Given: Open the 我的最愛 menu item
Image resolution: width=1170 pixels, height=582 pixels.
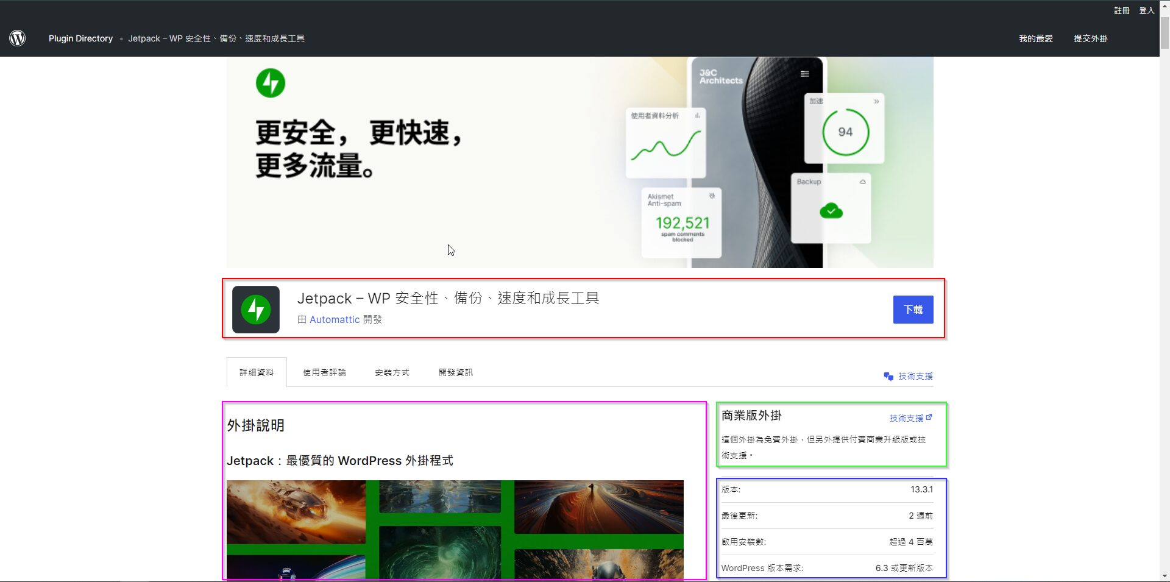Looking at the screenshot, I should [1036, 38].
